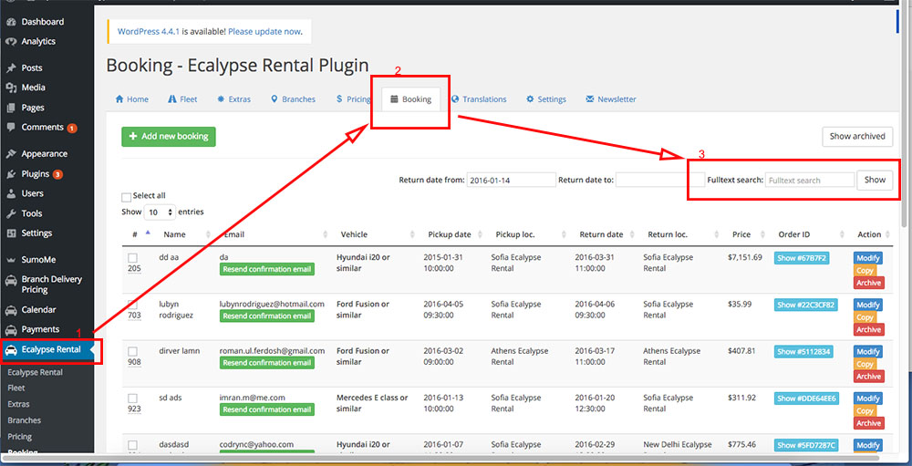This screenshot has height=466, width=912.
Task: Click the Extras tab gear icon
Action: pyautogui.click(x=221, y=98)
